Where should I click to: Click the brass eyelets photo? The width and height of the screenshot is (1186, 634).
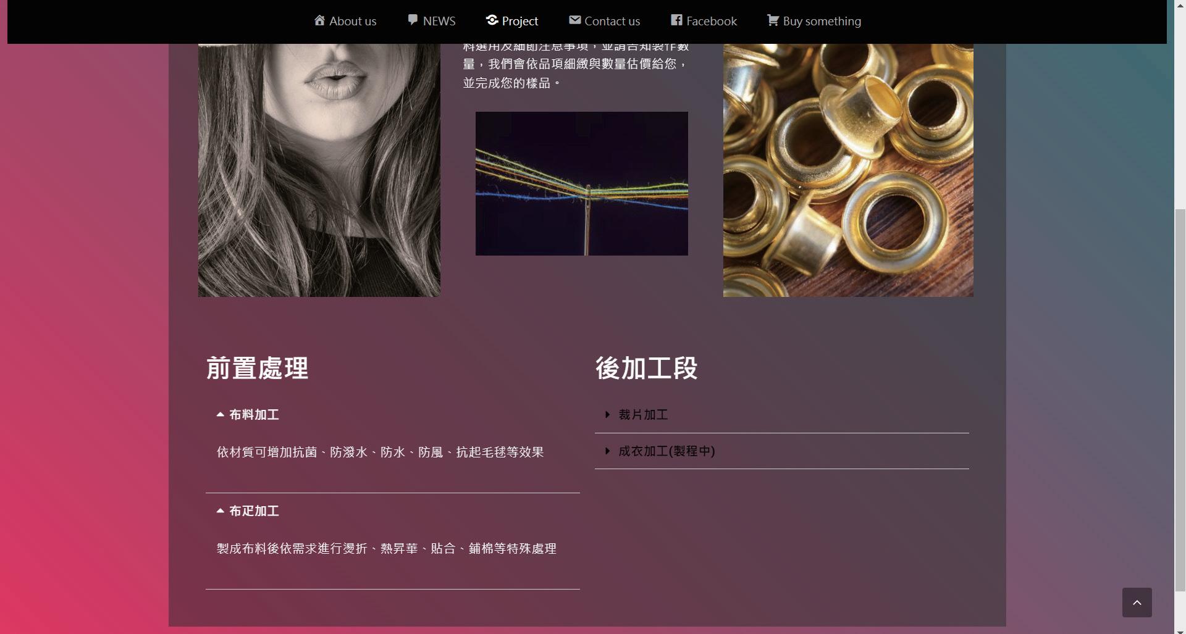click(848, 170)
